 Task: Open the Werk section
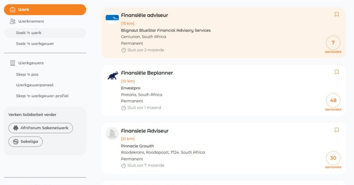click(x=45, y=10)
